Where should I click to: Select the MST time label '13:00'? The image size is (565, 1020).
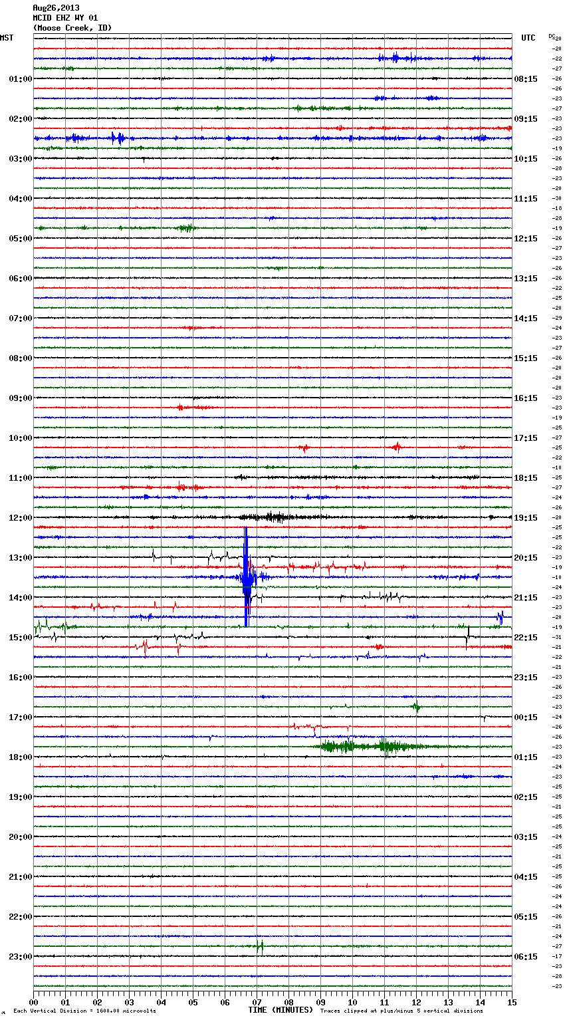[x=20, y=557]
